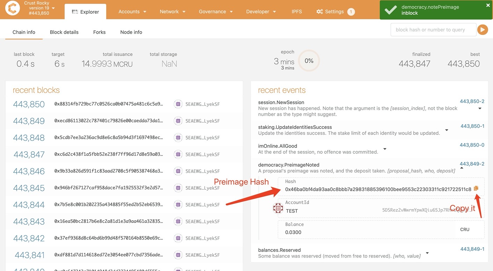
Task: Copy the preimage hash with the copy icon
Action: point(476,189)
